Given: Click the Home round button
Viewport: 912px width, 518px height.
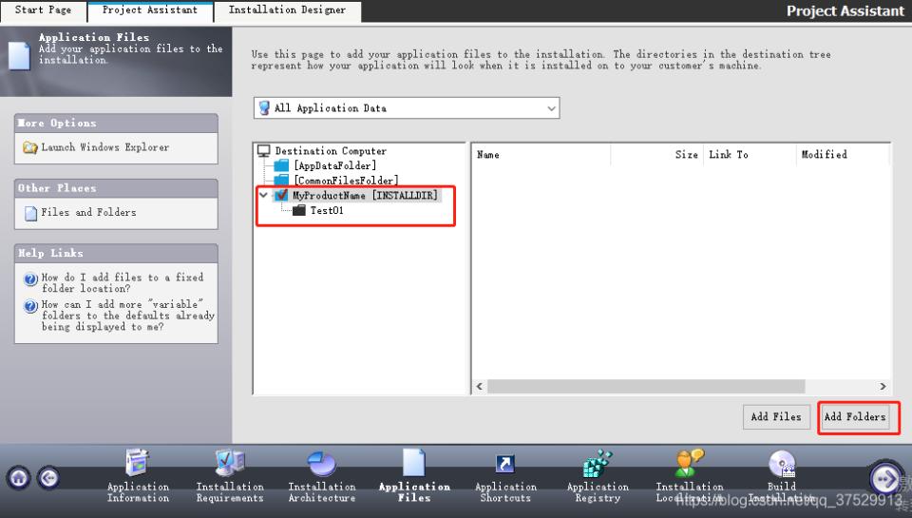Looking at the screenshot, I should coord(19,478).
